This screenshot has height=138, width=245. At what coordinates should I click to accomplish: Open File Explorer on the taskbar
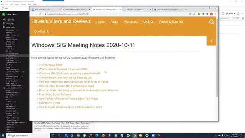pos(78,135)
